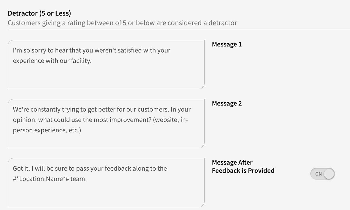350x210 pixels.
Task: Click the "Message After Feedback is Provided" label
Action: [x=243, y=167]
